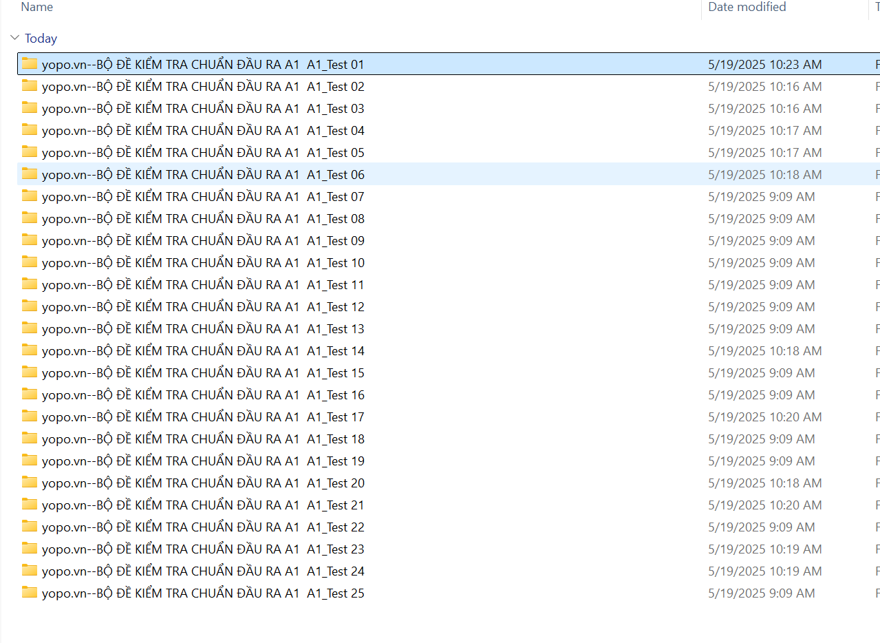Select the A1_Test 14 folder name
The width and height of the screenshot is (880, 643).
point(203,351)
